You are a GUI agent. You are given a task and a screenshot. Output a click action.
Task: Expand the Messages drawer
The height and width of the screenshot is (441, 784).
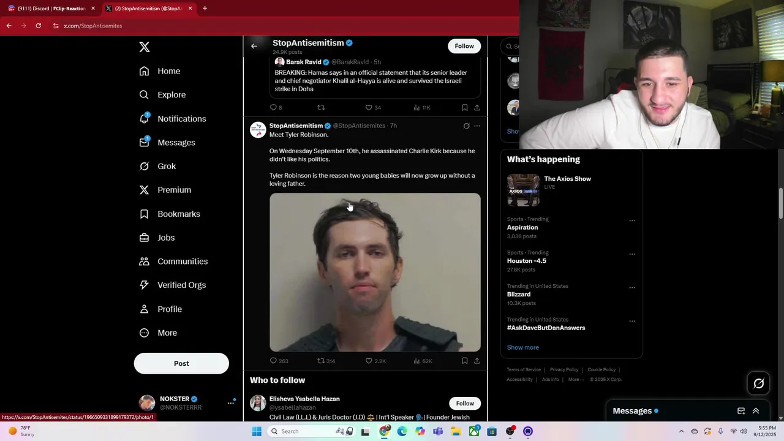click(756, 411)
